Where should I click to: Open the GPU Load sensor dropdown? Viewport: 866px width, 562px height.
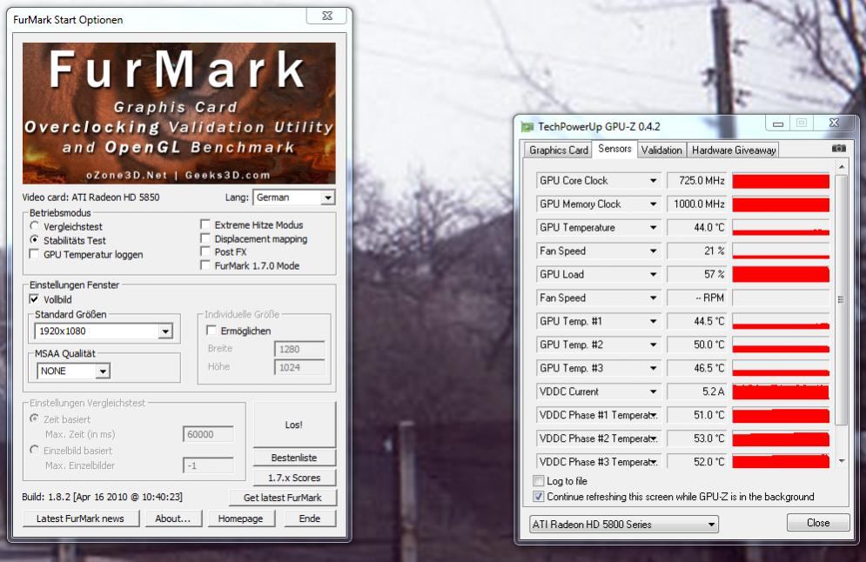[654, 274]
